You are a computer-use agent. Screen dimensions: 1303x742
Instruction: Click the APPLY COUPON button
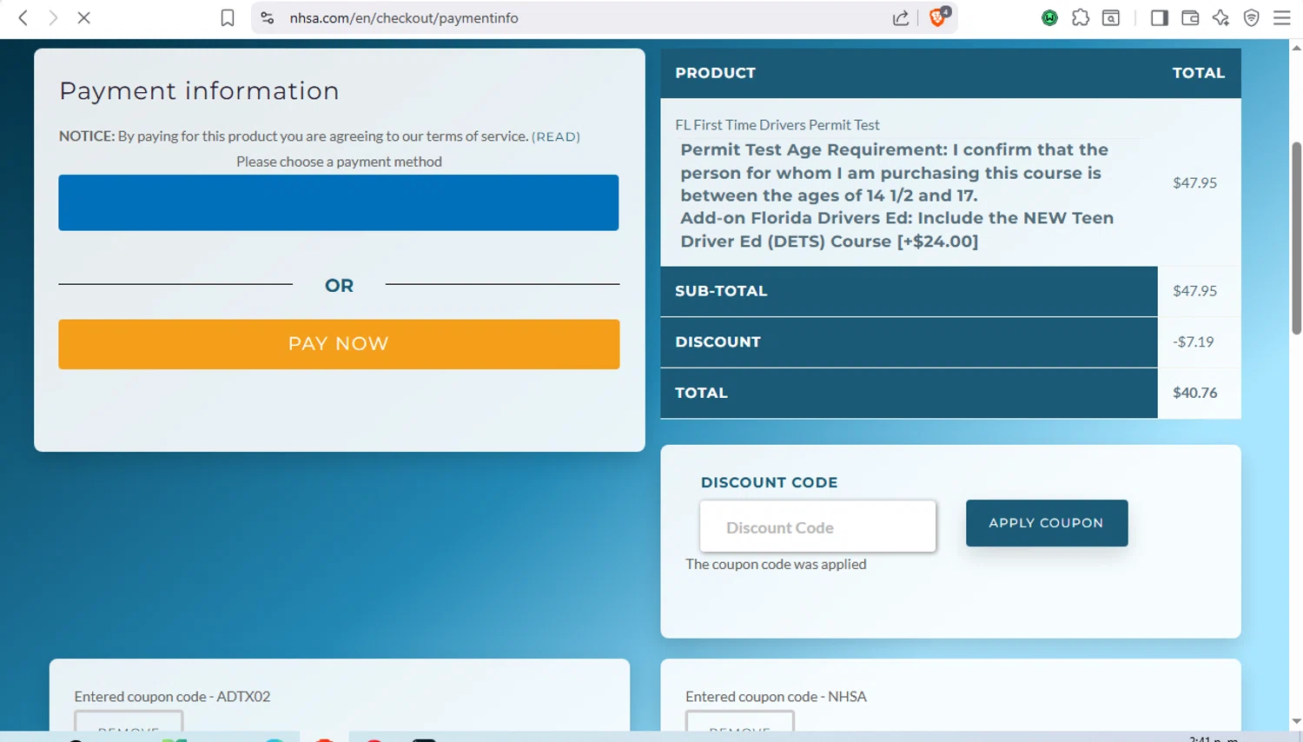coord(1047,523)
